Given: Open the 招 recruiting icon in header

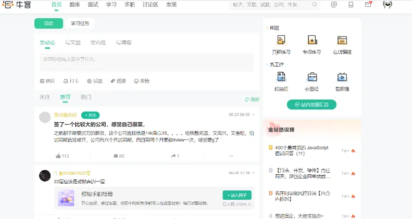Looking at the screenshot, I should pos(334,5).
